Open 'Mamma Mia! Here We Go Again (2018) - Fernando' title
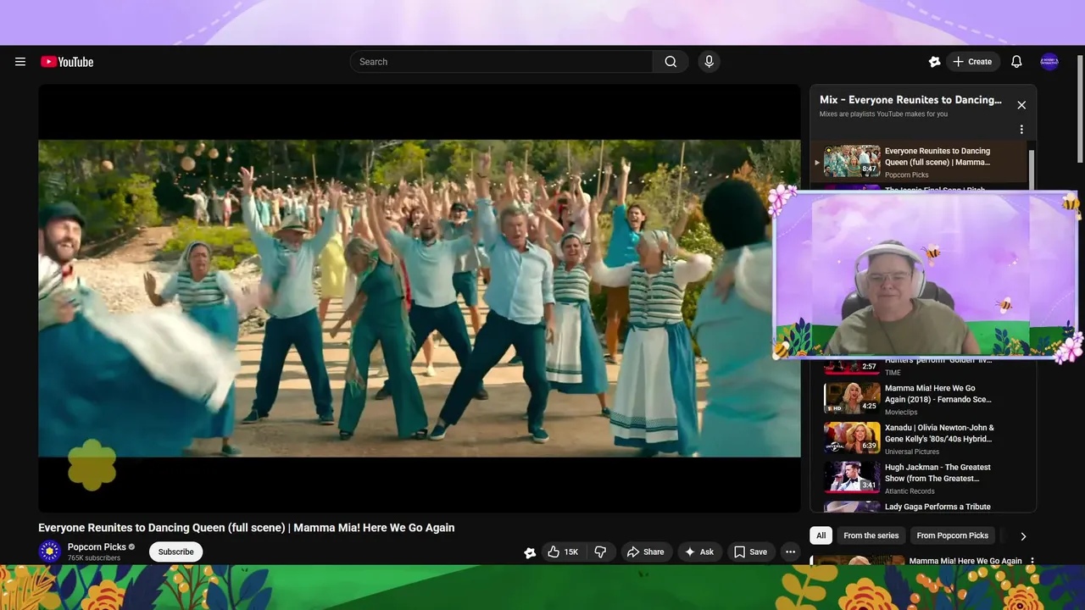Screen dimensions: 1085x610 tap(938, 394)
